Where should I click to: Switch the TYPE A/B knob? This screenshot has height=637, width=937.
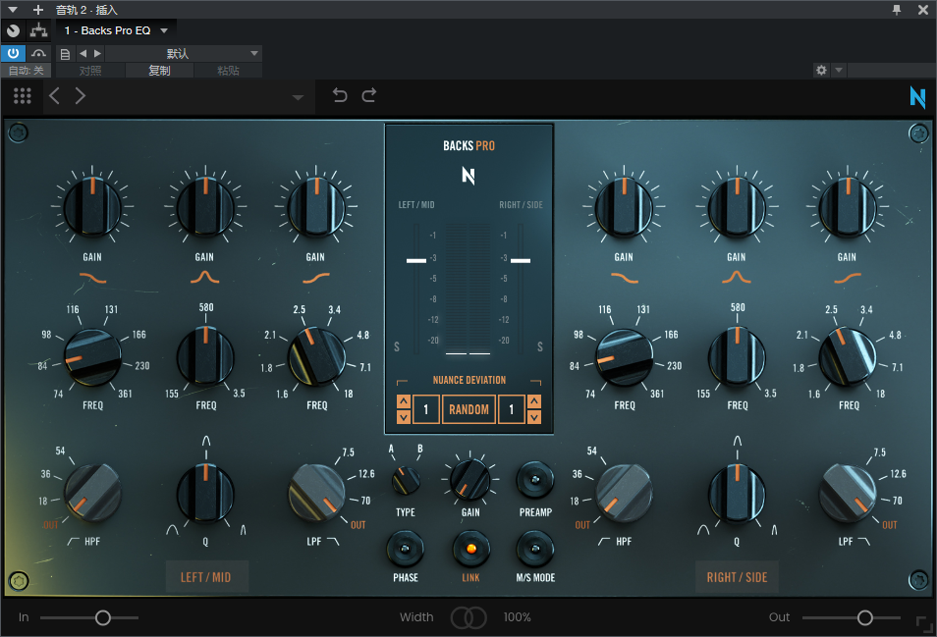(406, 481)
